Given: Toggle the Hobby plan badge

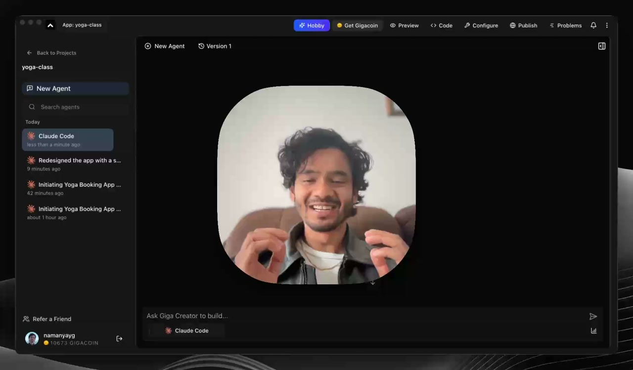Looking at the screenshot, I should (x=312, y=25).
